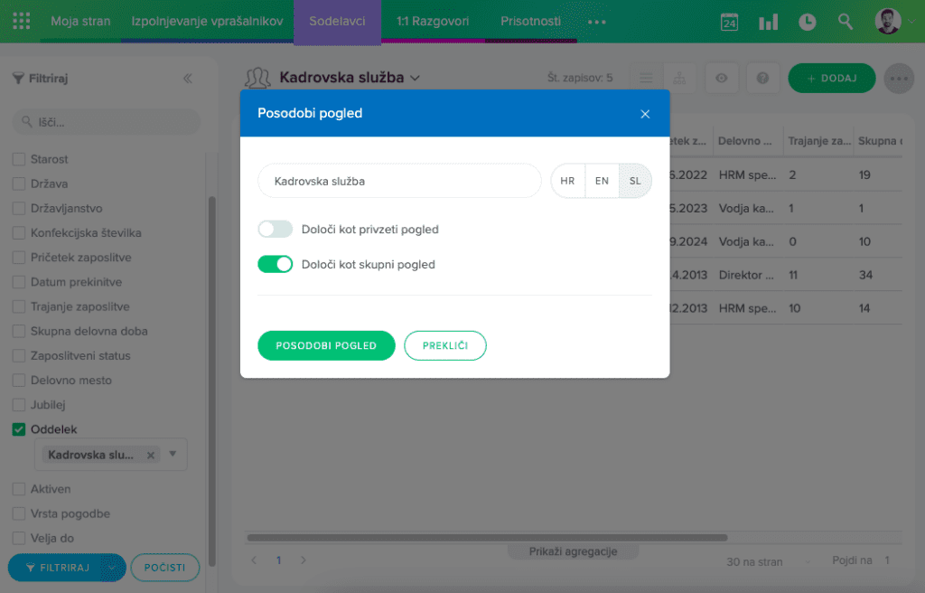Image resolution: width=925 pixels, height=593 pixels.
Task: Click the Posodobi pogled button
Action: (x=326, y=346)
